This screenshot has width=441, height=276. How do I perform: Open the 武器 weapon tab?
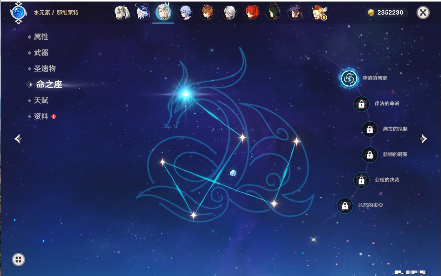[x=41, y=53]
